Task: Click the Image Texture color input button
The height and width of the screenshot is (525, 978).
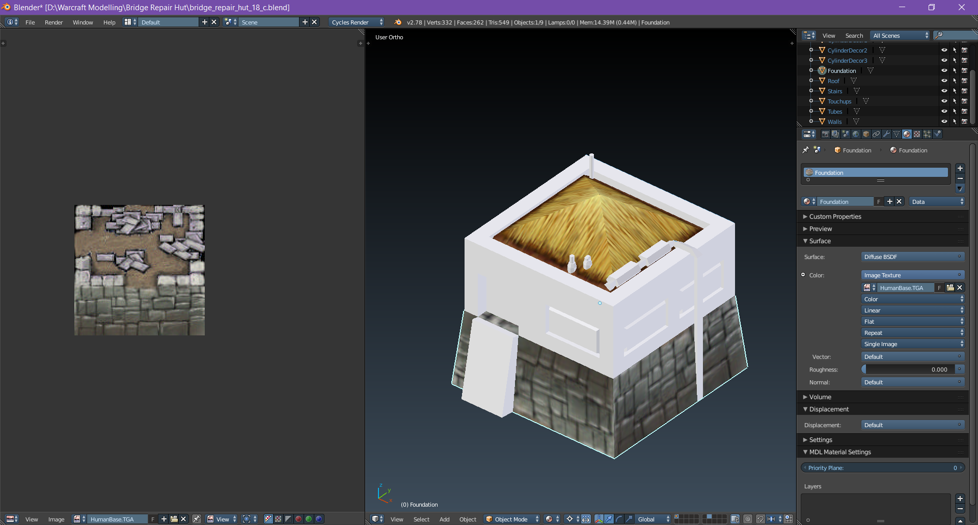Action: (x=913, y=275)
